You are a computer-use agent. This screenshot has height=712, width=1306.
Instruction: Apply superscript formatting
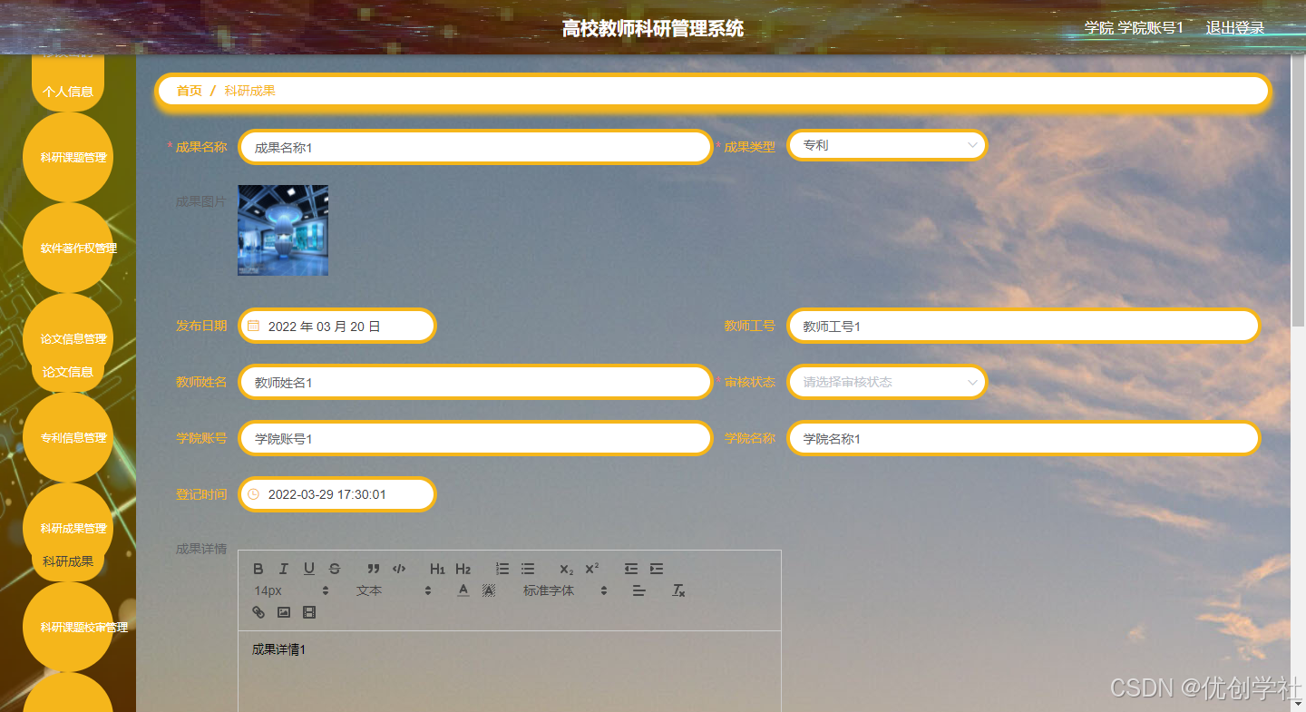[592, 569]
